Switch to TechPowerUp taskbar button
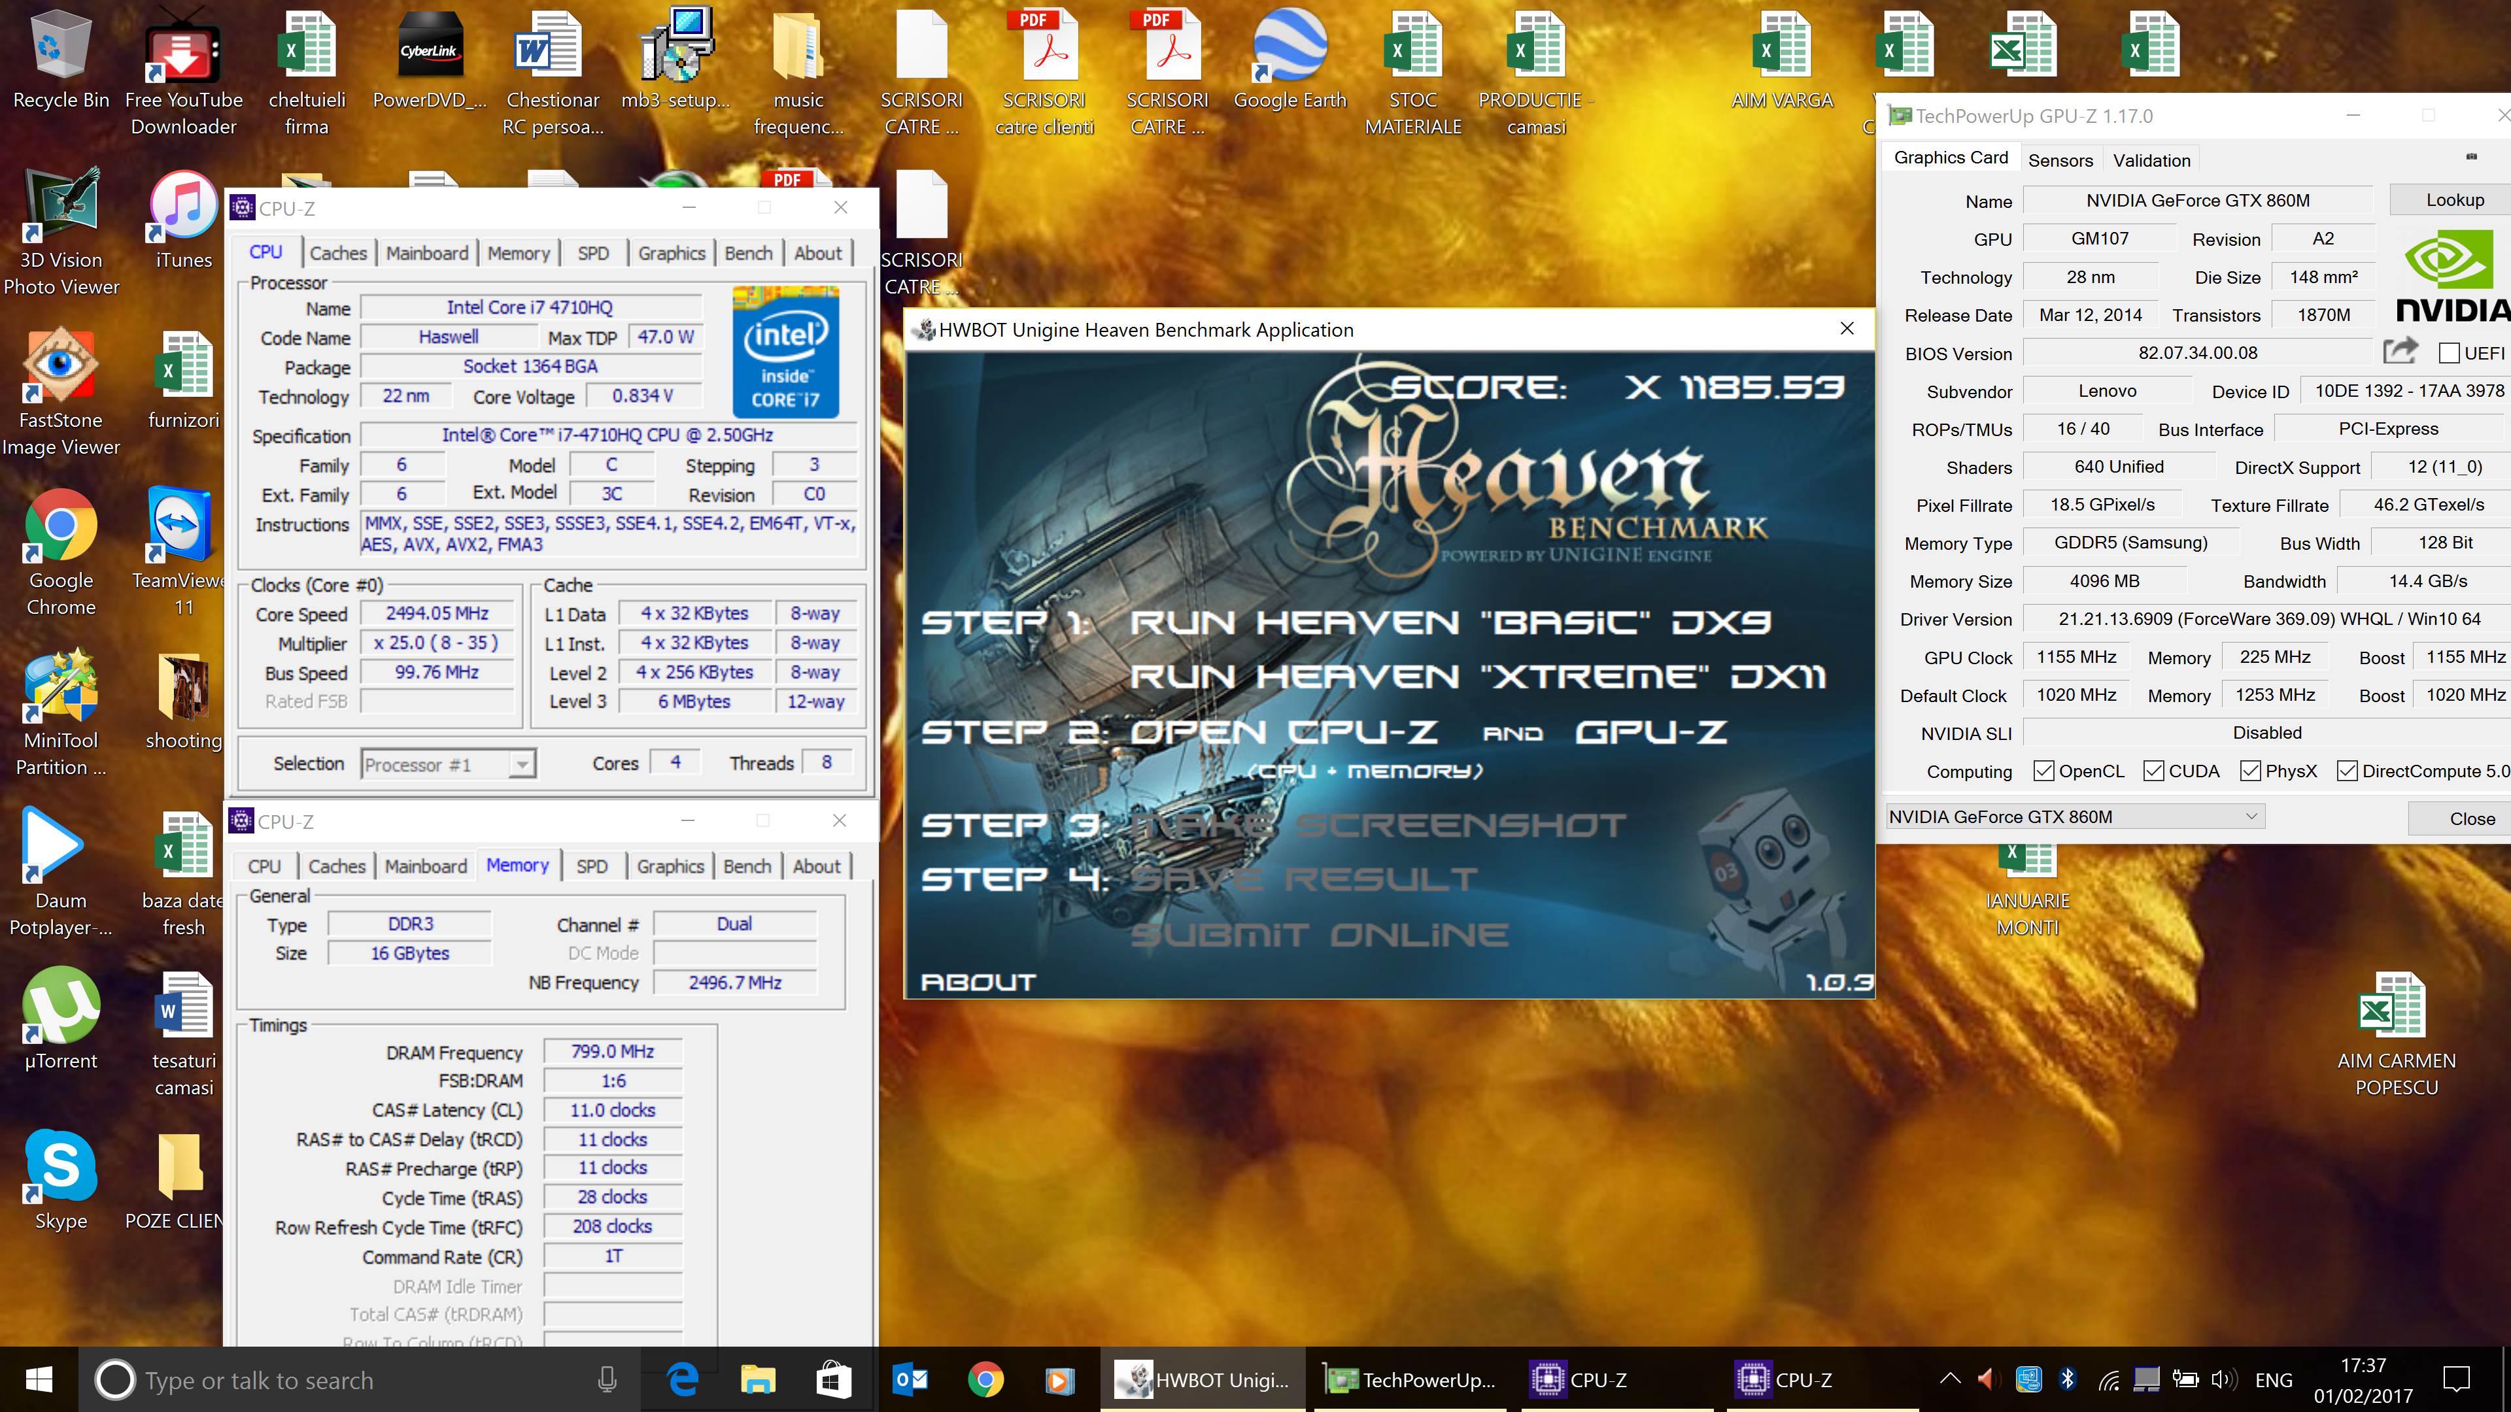The width and height of the screenshot is (2511, 1412). [1410, 1380]
